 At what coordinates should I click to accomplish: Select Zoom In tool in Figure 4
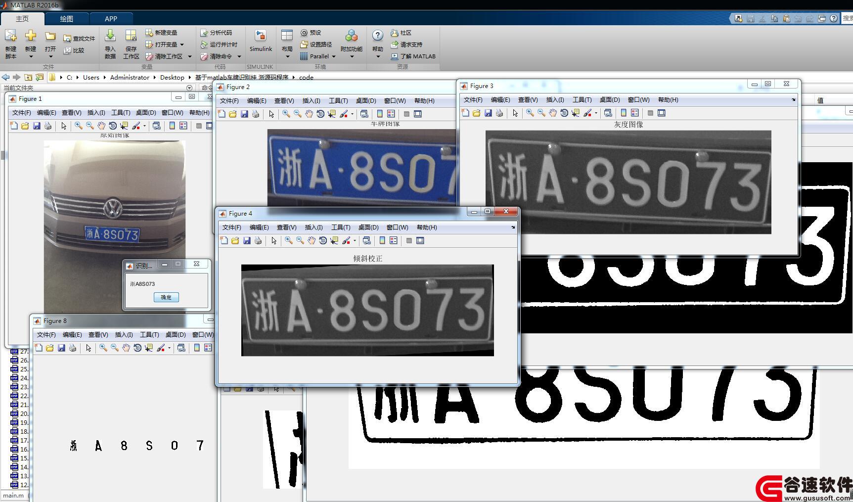[x=288, y=240]
